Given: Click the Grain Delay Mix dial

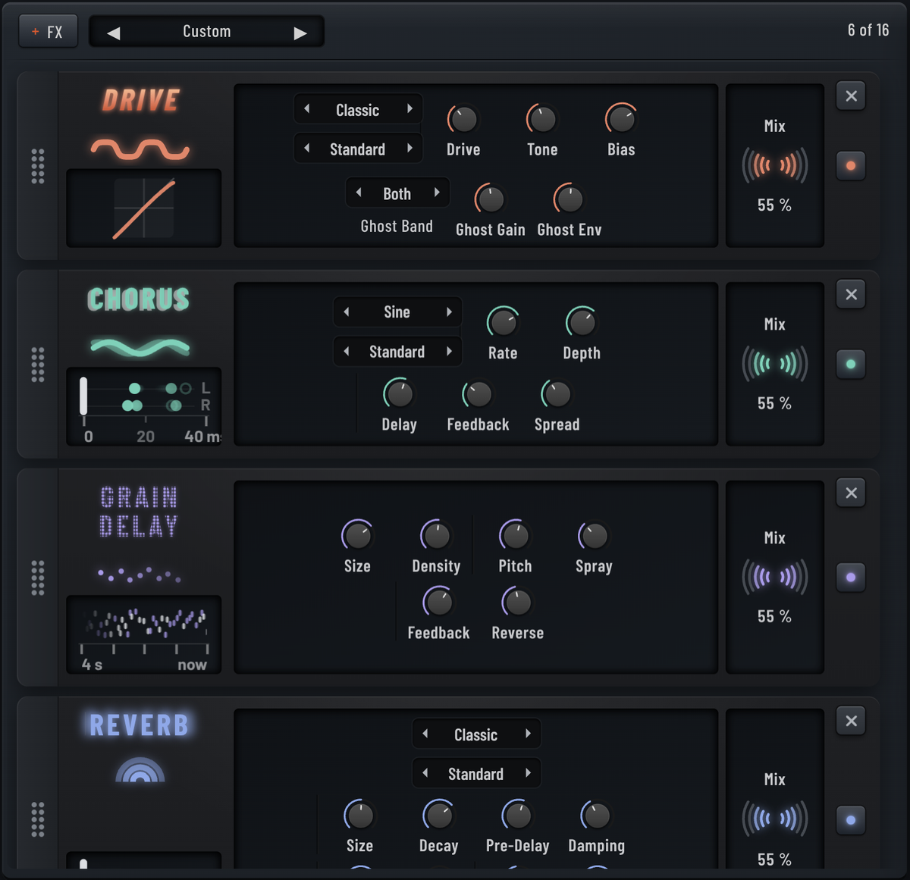Looking at the screenshot, I should (x=774, y=578).
